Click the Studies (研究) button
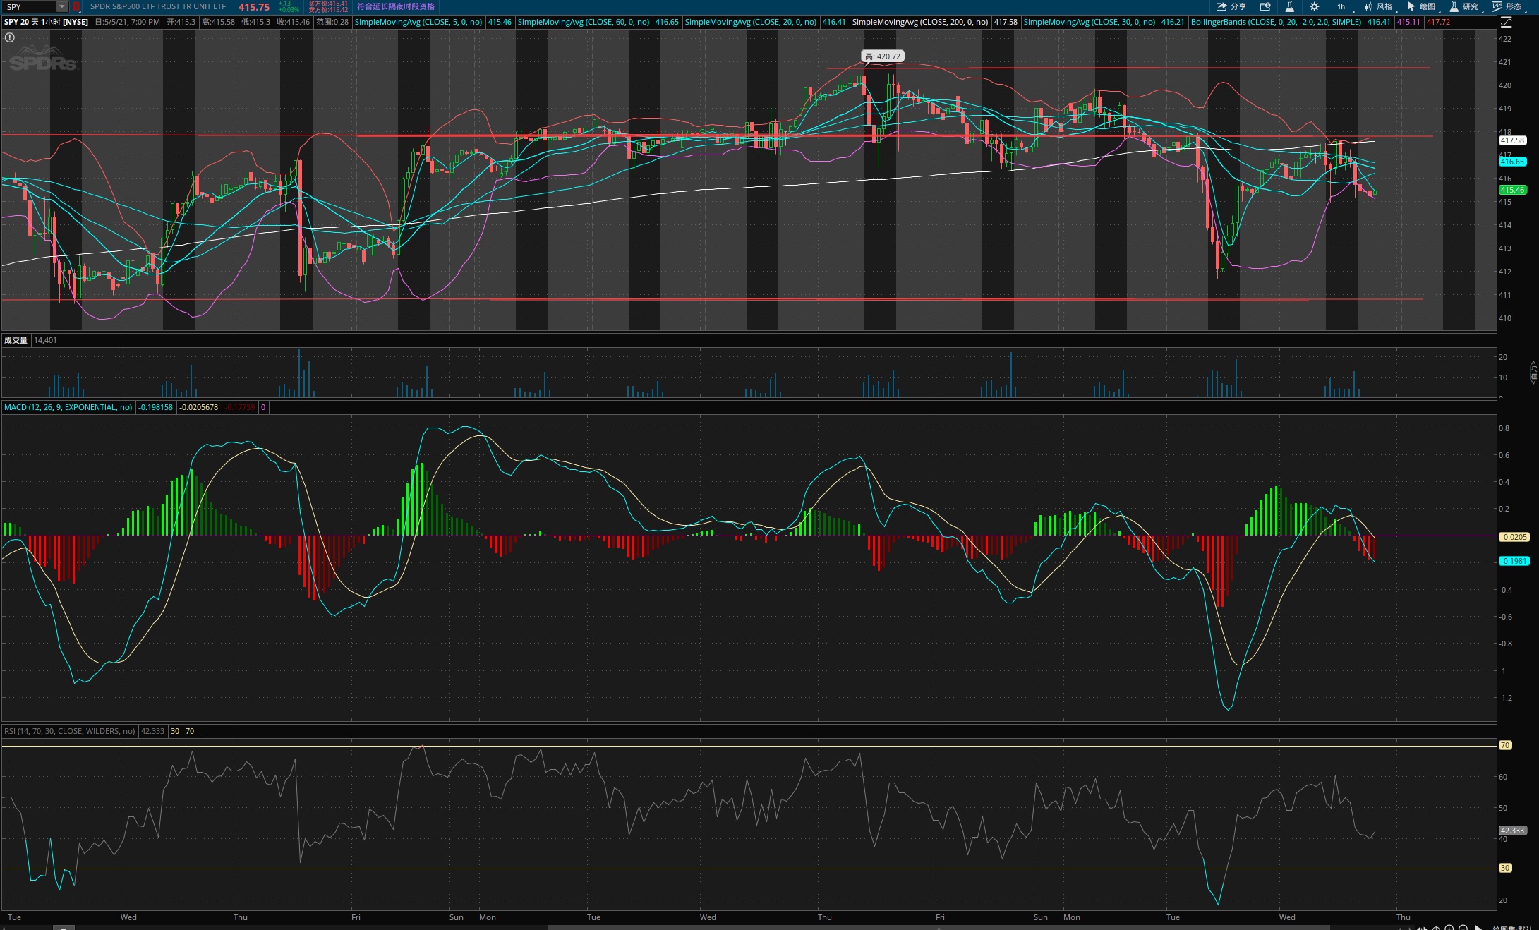This screenshot has height=930, width=1539. pyautogui.click(x=1464, y=6)
